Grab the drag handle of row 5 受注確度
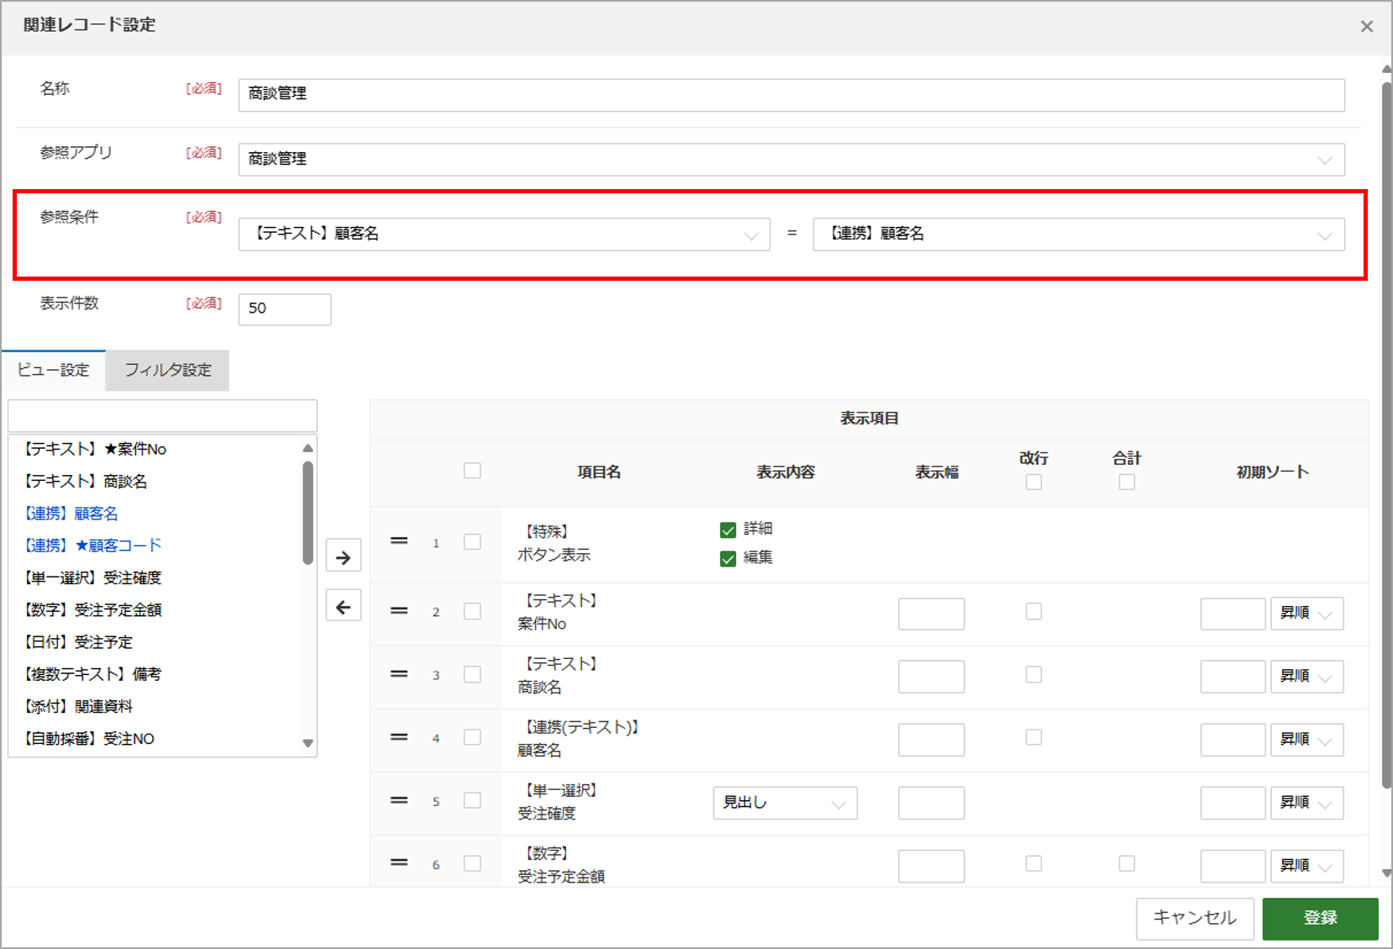This screenshot has height=949, width=1393. pyautogui.click(x=399, y=800)
